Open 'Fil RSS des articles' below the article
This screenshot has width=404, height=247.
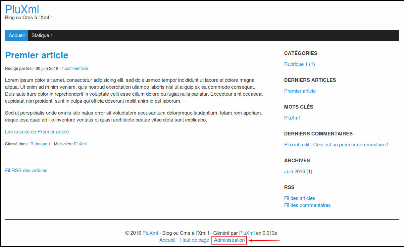coord(26,171)
